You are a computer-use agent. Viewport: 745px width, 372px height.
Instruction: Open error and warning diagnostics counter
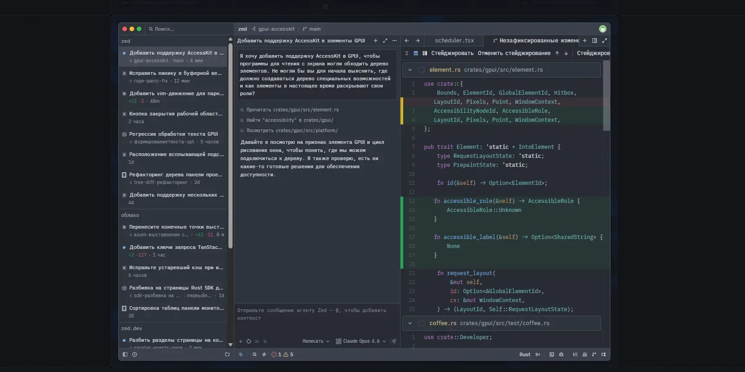coord(282,355)
